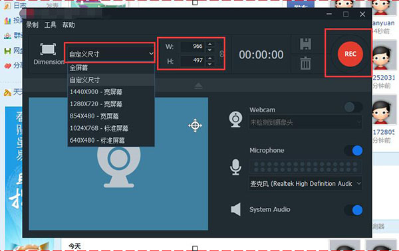Screen dimensions: 399x251
Task: Choose 854X480 - 宽屏幕 option
Action: (x=111, y=116)
